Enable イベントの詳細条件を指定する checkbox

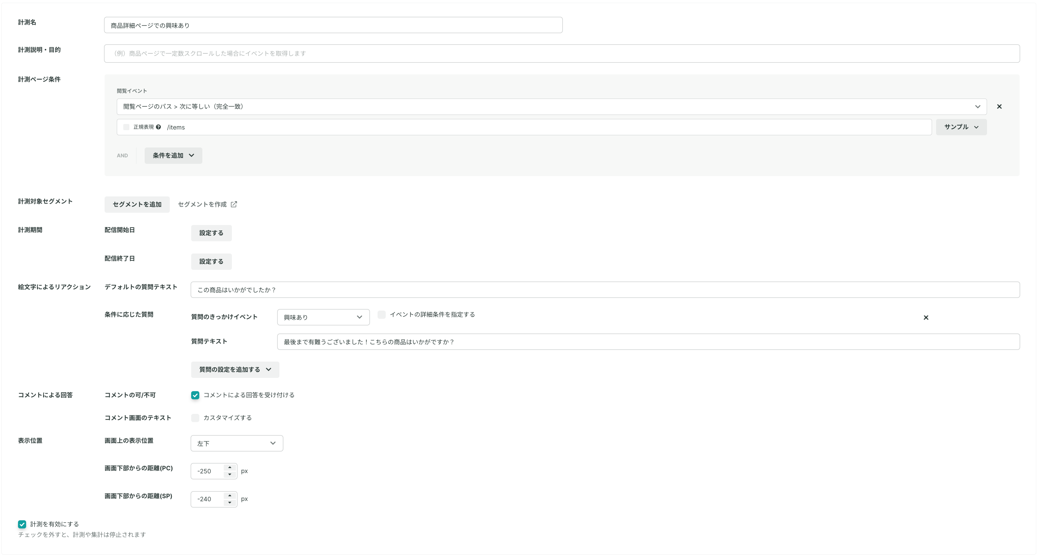click(x=382, y=315)
